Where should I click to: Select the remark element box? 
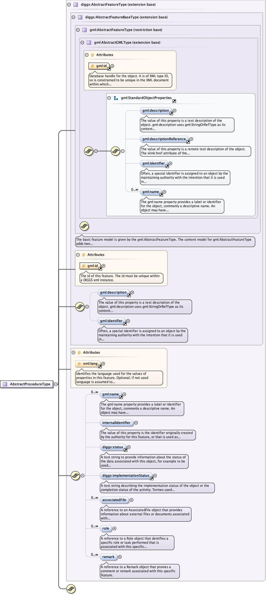[x=108, y=557]
